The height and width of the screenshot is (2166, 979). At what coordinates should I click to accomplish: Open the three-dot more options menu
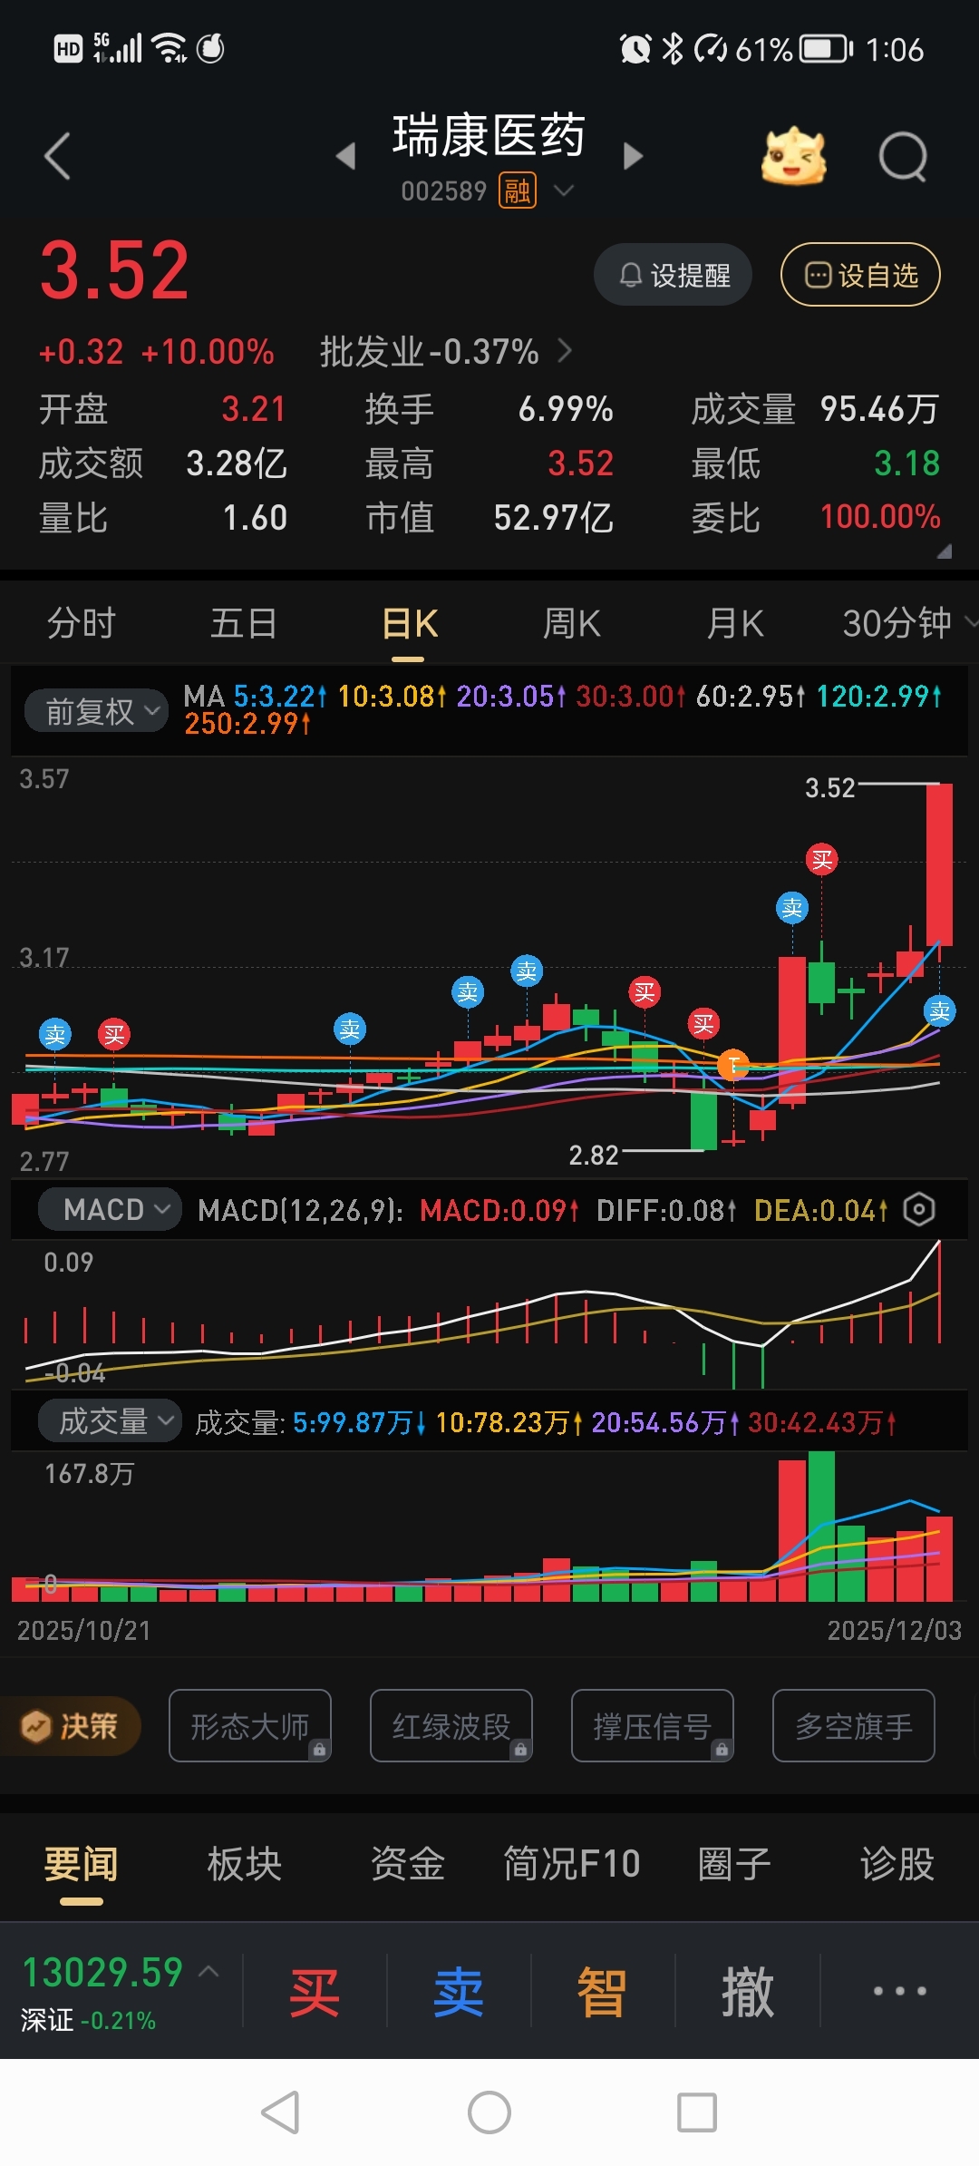coord(899,1991)
